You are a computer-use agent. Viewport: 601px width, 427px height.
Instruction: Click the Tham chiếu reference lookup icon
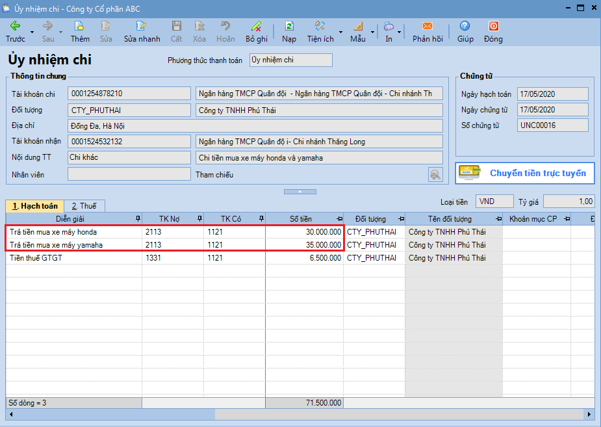coord(435,175)
